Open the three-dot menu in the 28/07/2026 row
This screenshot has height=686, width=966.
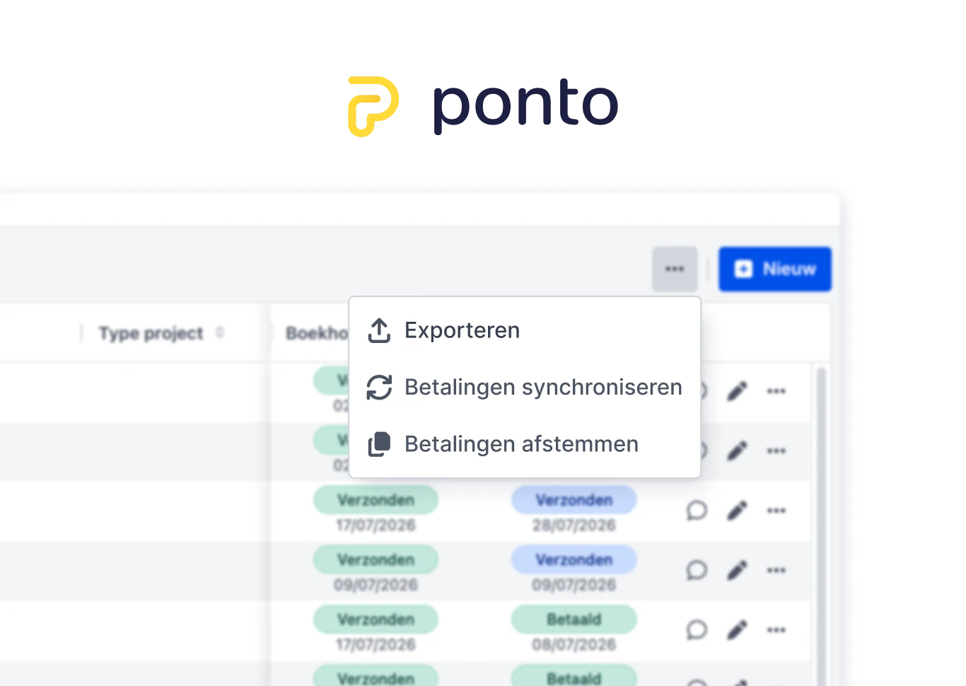pos(776,511)
